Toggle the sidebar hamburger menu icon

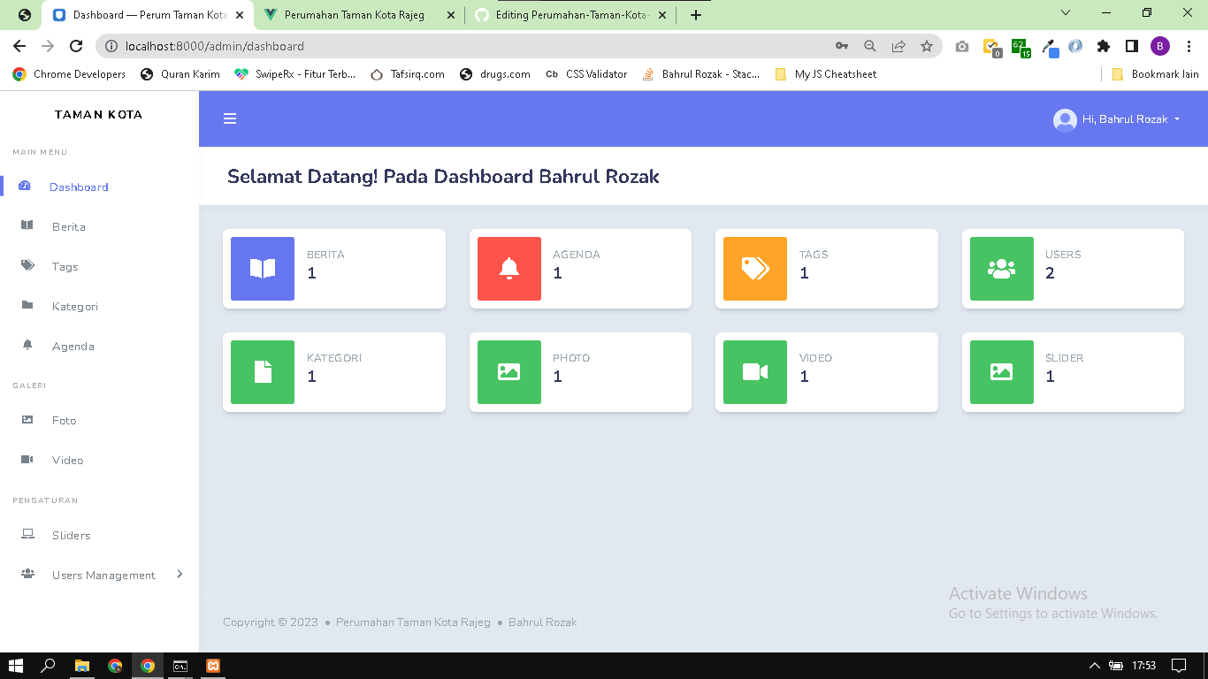[x=230, y=119]
